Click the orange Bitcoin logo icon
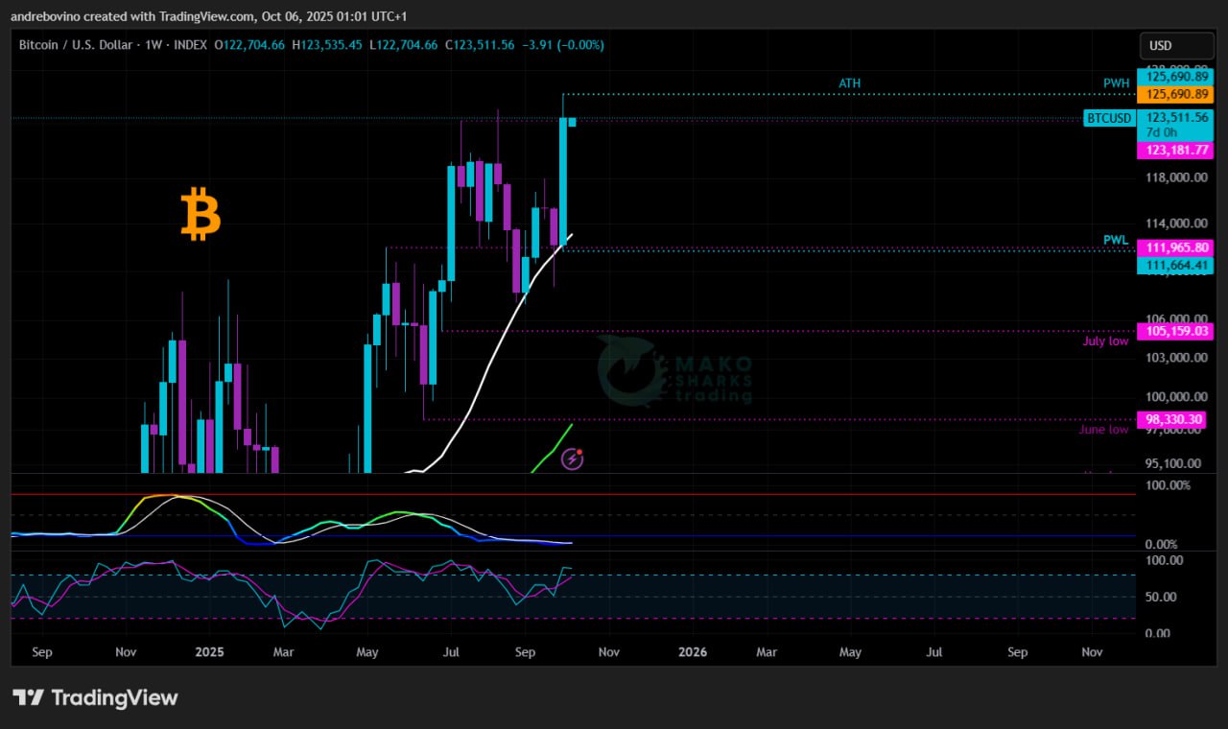This screenshot has height=729, width=1228. [x=201, y=214]
